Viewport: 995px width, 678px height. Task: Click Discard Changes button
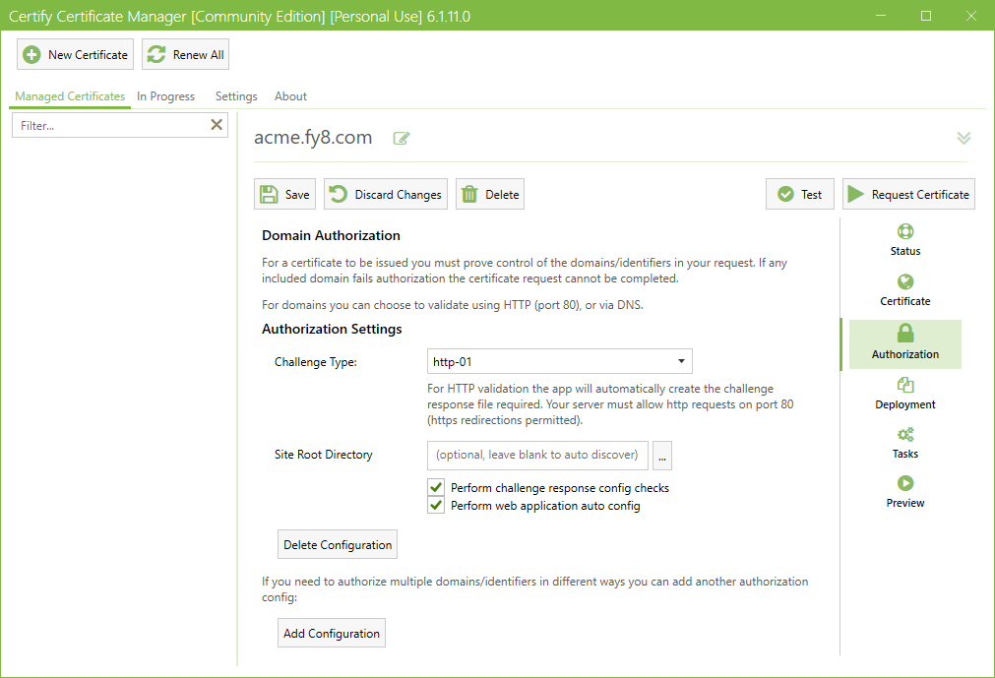tap(386, 194)
